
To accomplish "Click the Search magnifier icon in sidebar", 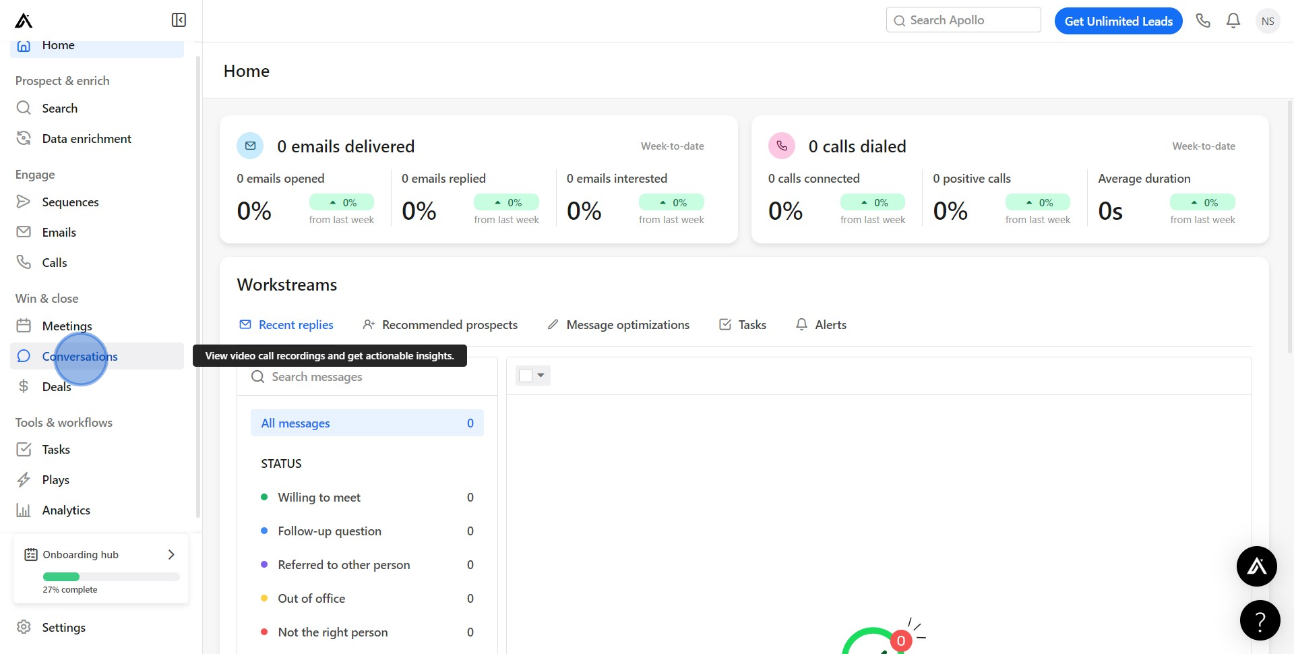I will [24, 108].
